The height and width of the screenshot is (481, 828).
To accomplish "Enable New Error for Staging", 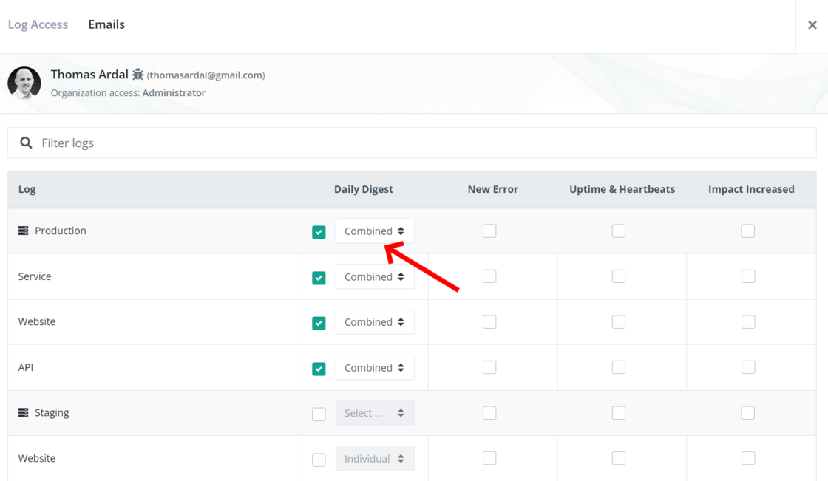I will tap(489, 412).
